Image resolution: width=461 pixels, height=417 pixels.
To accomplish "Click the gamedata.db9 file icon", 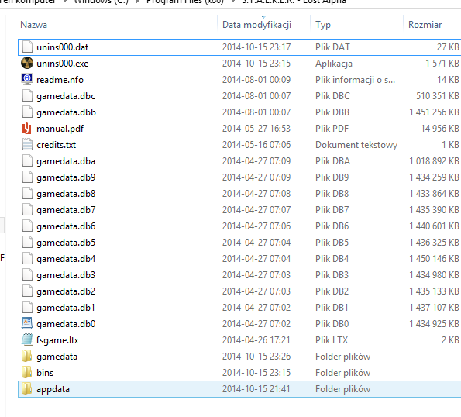I will click(x=27, y=177).
